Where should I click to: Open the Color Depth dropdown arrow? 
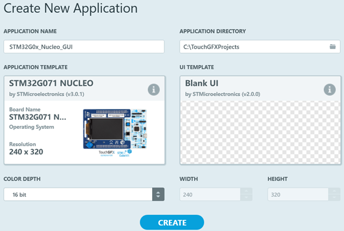158,194
